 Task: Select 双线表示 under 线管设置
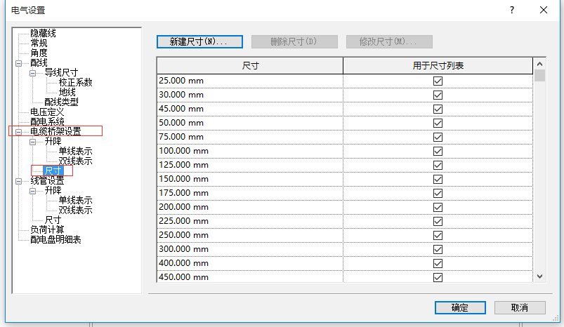click(76, 211)
